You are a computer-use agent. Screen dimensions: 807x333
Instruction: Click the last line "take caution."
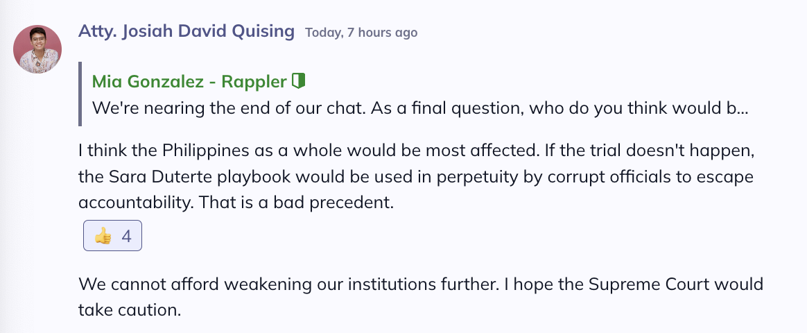[x=130, y=310]
